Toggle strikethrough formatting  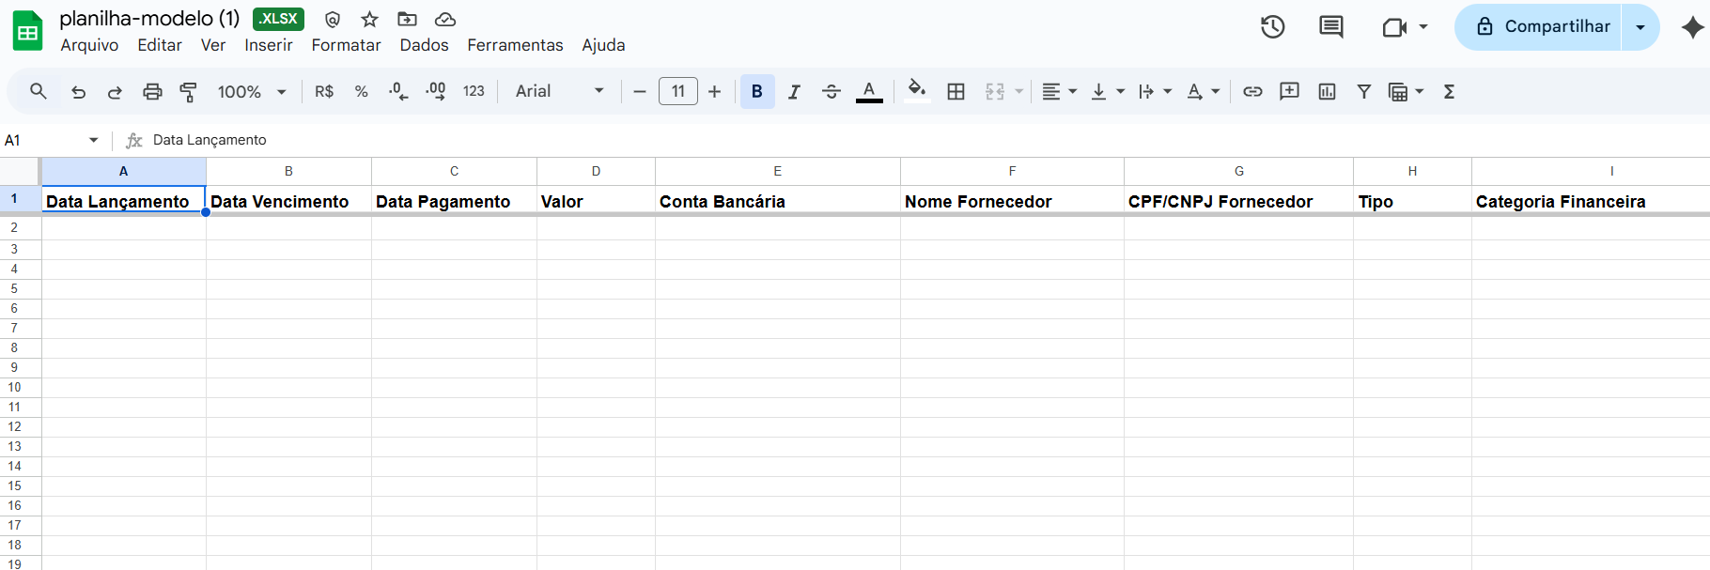pyautogui.click(x=832, y=91)
